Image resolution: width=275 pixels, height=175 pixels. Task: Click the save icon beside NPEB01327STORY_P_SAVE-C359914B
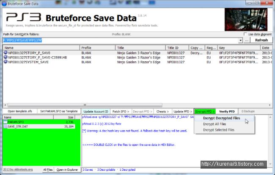pos(5,57)
